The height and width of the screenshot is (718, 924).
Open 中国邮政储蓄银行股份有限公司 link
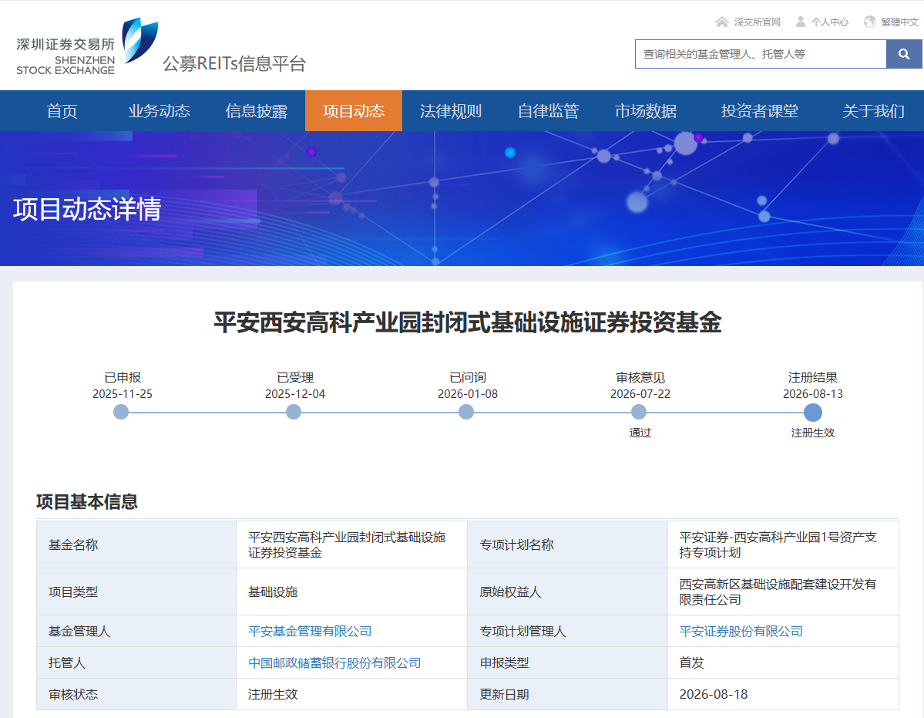pyautogui.click(x=334, y=662)
